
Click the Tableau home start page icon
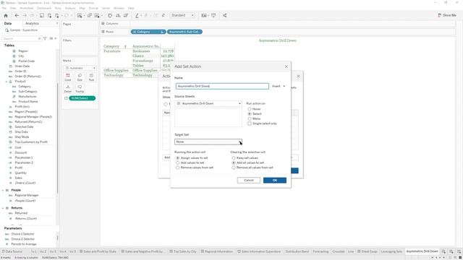(6, 15)
